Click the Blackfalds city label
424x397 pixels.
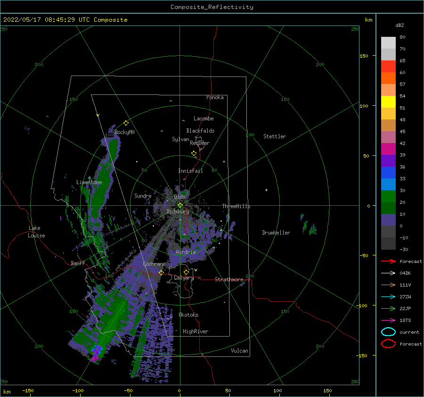pyautogui.click(x=200, y=131)
